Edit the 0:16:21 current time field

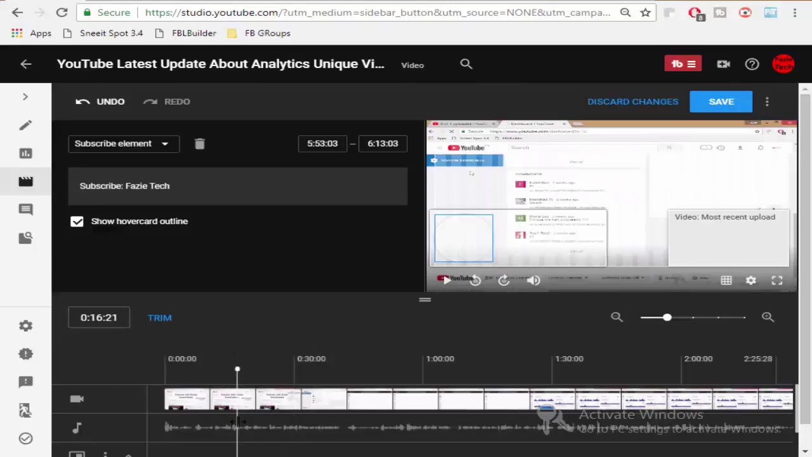(99, 317)
